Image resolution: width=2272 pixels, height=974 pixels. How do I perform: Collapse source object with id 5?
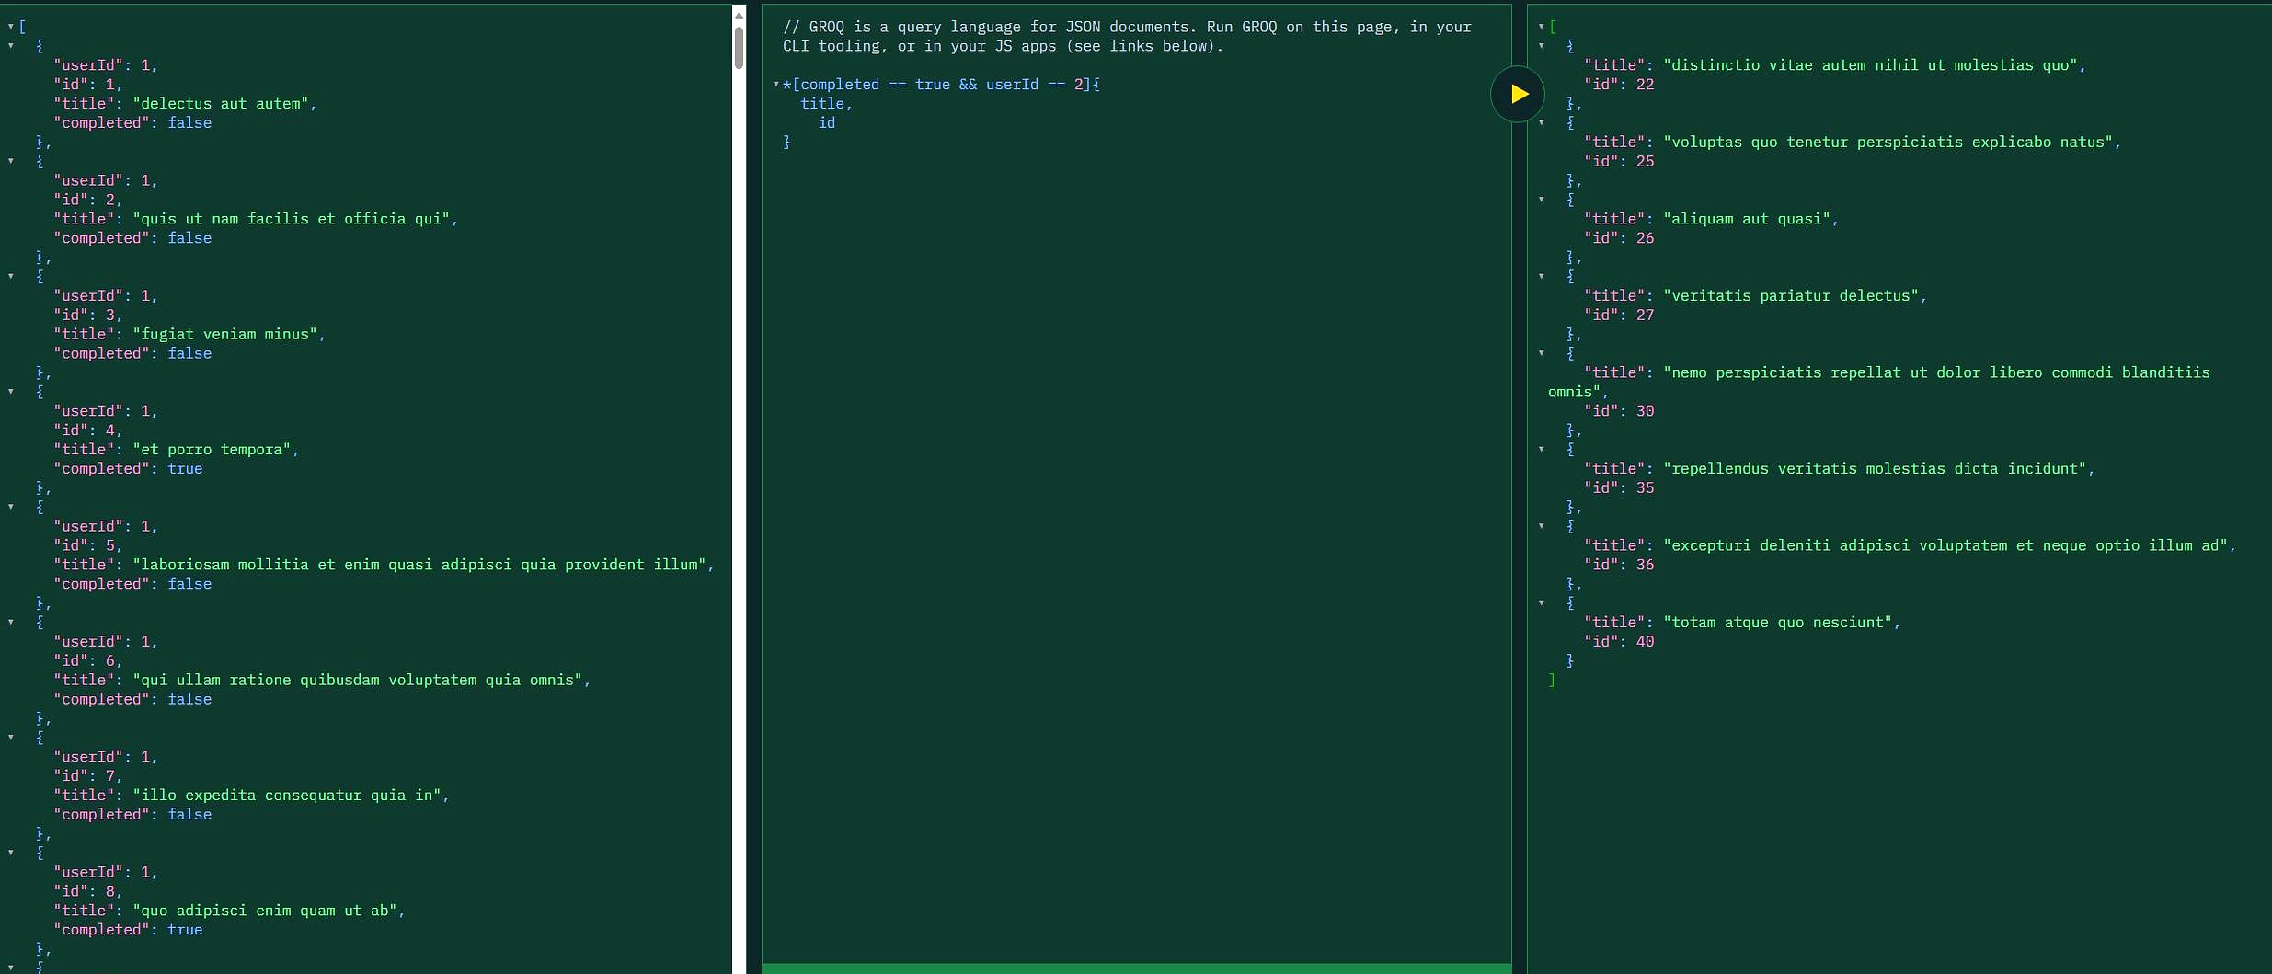click(11, 507)
